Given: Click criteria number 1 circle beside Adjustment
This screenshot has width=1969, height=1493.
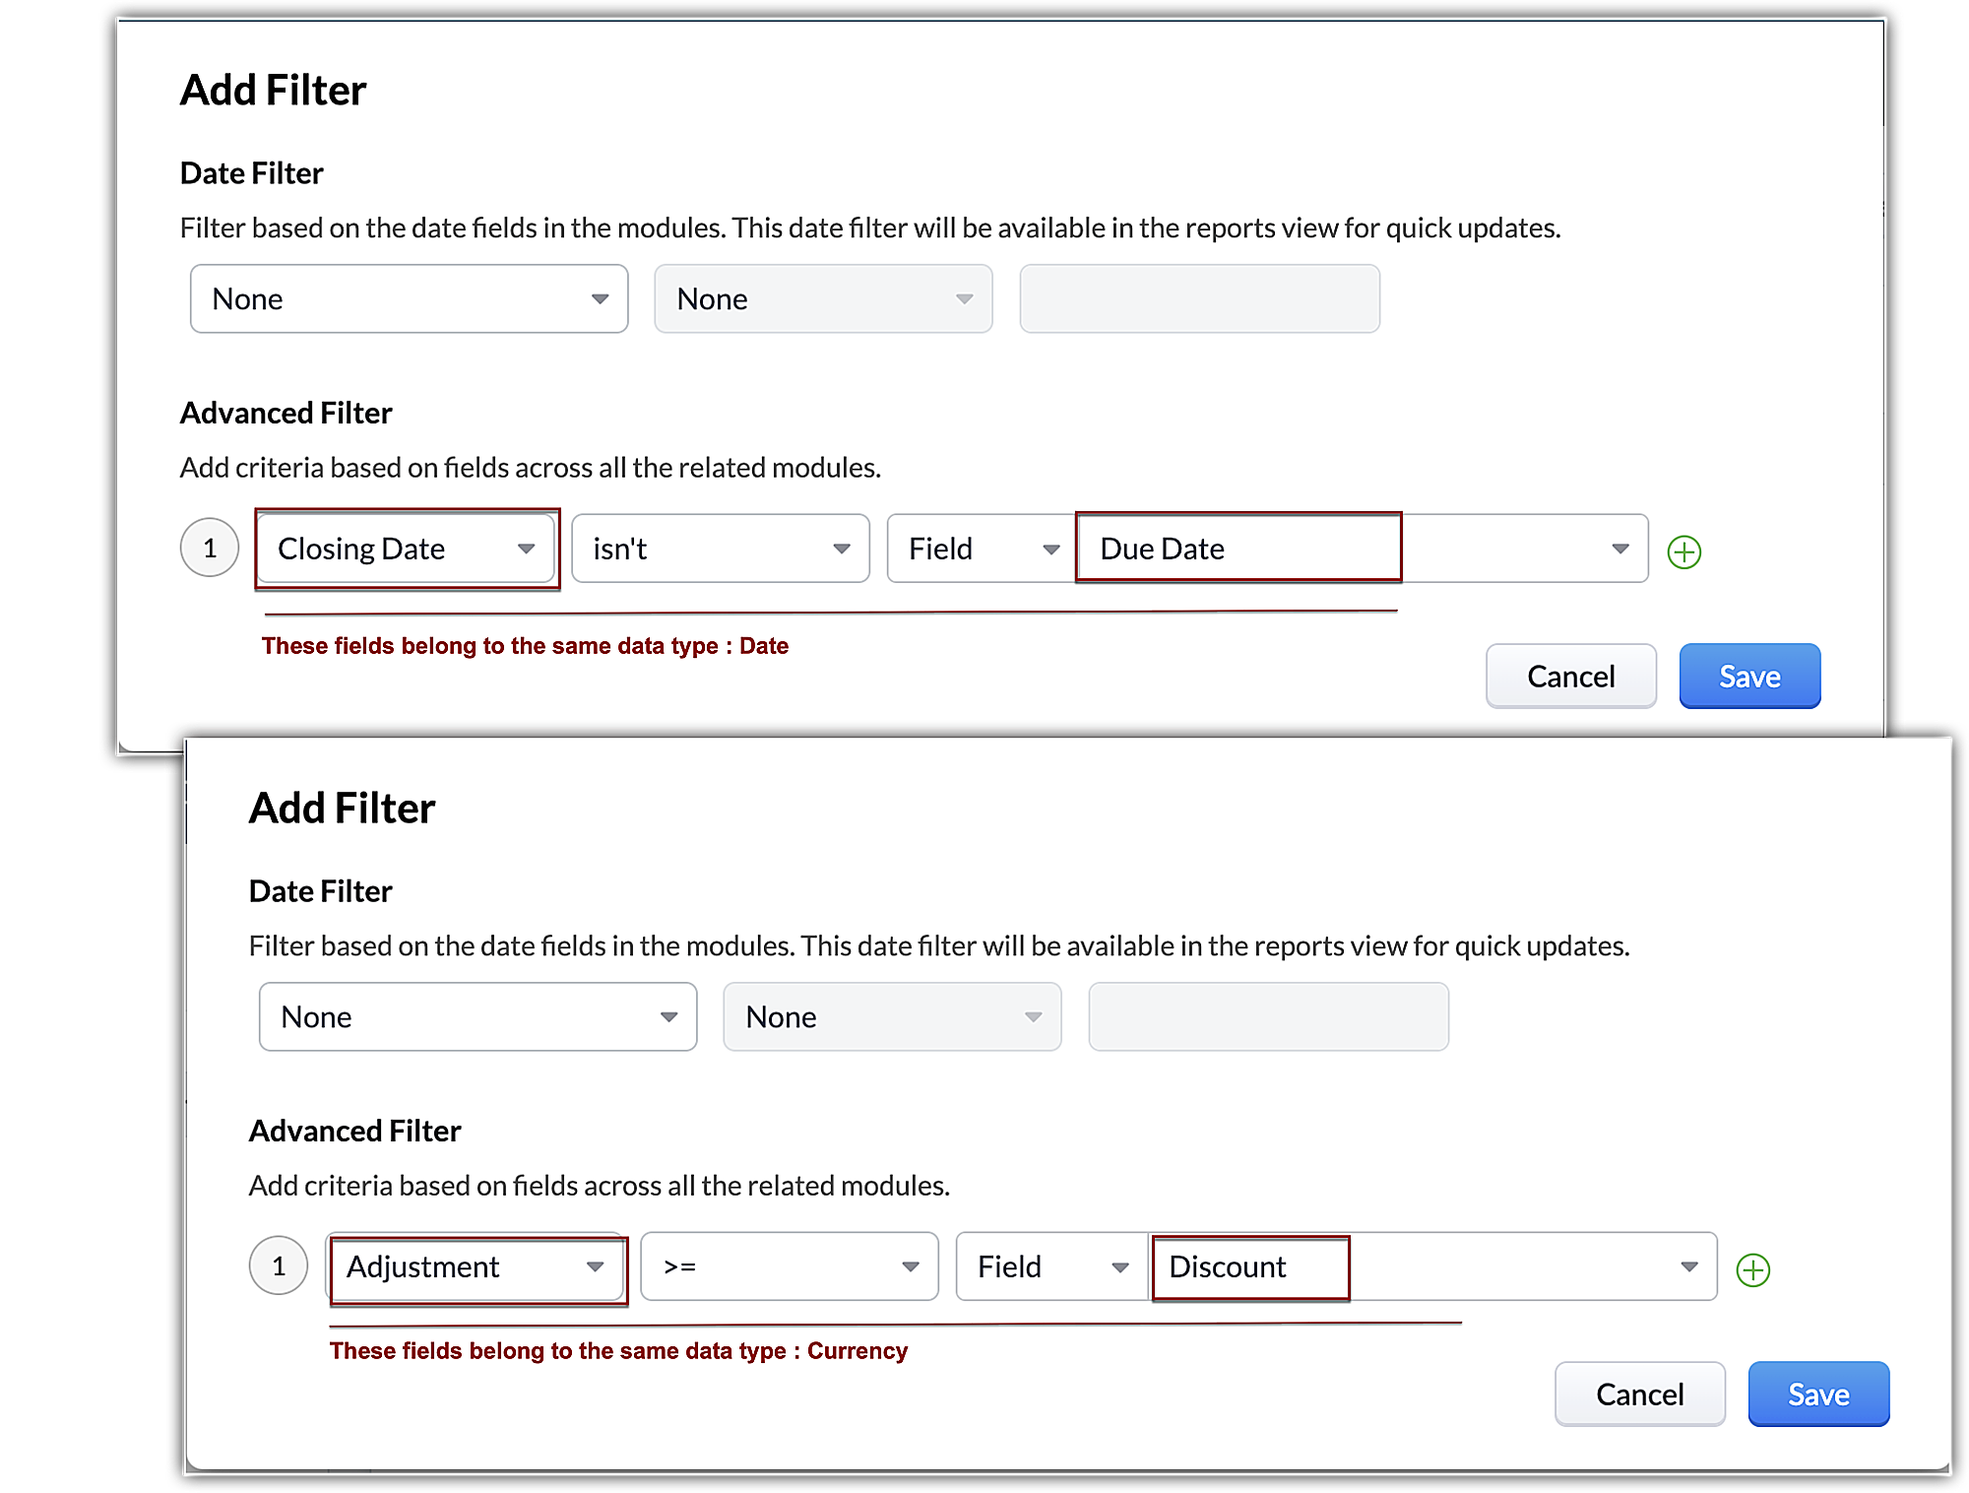Looking at the screenshot, I should (279, 1266).
